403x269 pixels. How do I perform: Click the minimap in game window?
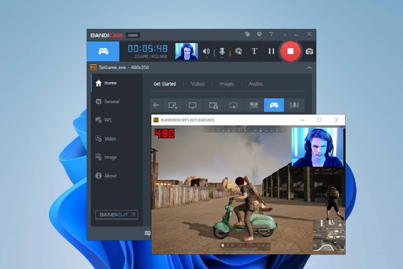coord(329,235)
